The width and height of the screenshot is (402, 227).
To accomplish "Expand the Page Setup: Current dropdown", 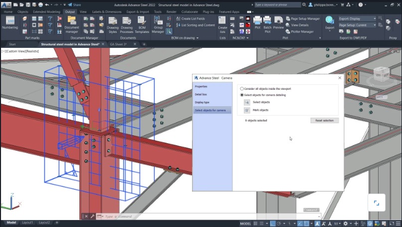I will 375,25.
